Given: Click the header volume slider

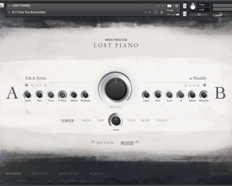Looking at the screenshot, I should (x=222, y=15).
